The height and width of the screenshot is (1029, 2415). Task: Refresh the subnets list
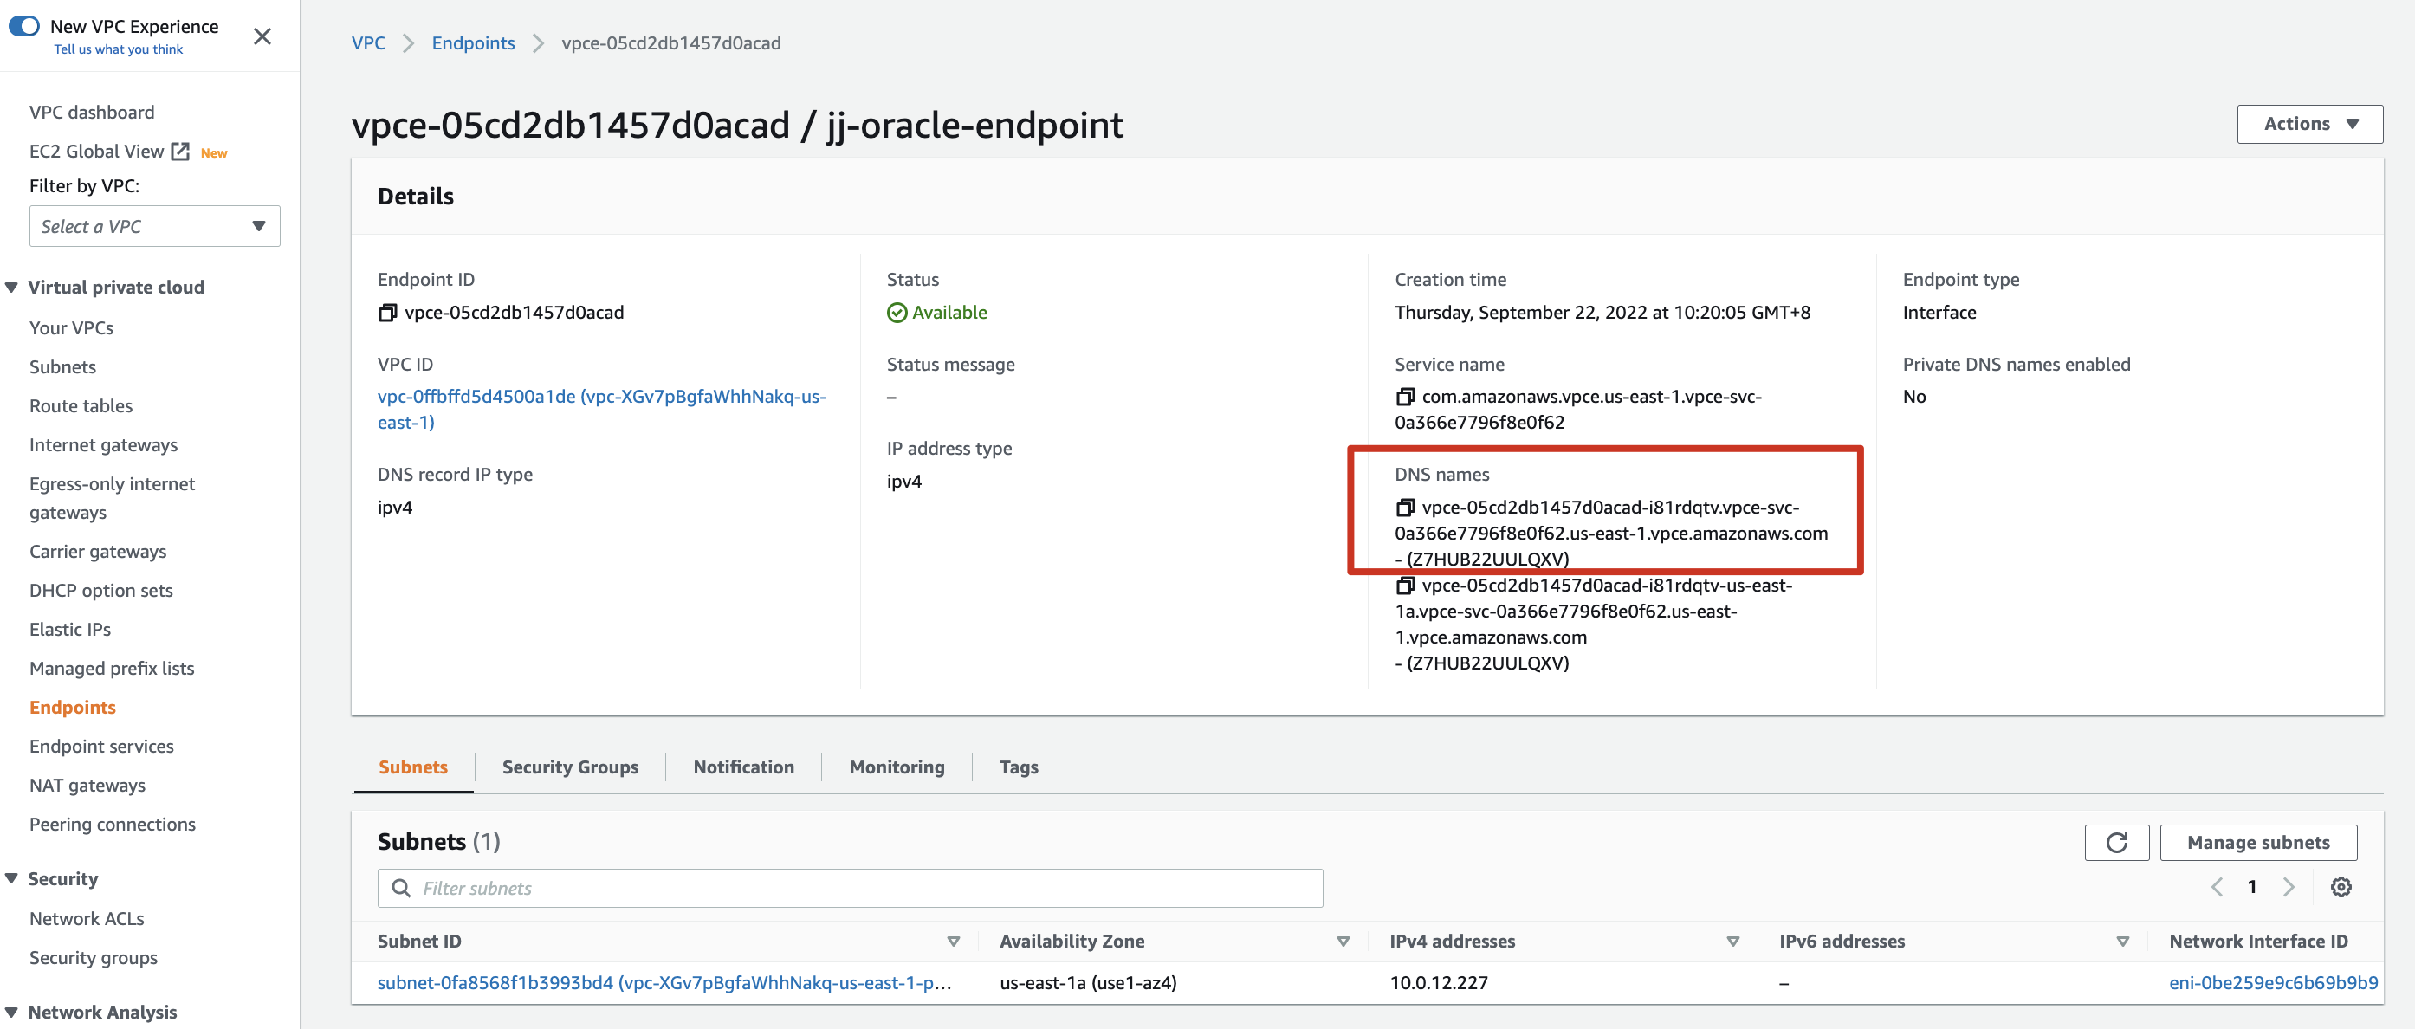2116,843
